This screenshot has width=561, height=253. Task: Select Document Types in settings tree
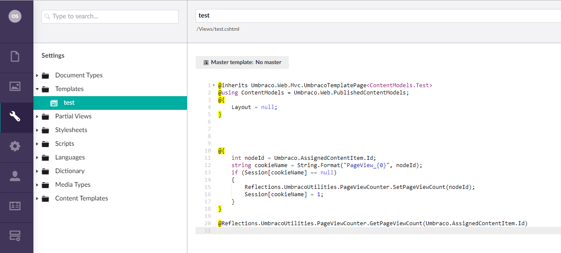(79, 75)
